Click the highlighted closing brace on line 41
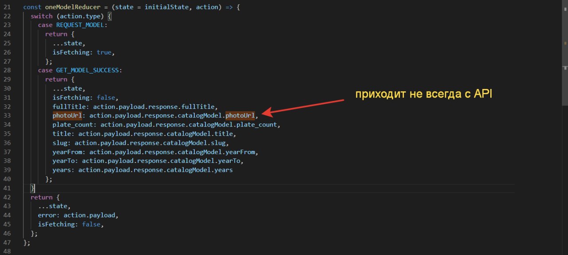568x255 pixels. pyautogui.click(x=32, y=189)
